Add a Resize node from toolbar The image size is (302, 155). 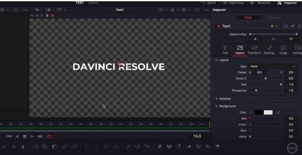click(x=64, y=147)
